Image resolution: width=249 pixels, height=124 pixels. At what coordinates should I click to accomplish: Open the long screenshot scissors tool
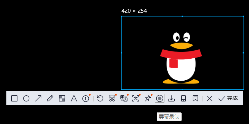coord(112,98)
